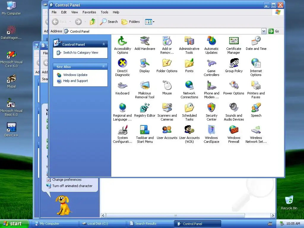Open the Views button dropdown
Image resolution: width=304 pixels, height=228 pixels.
click(x=153, y=22)
